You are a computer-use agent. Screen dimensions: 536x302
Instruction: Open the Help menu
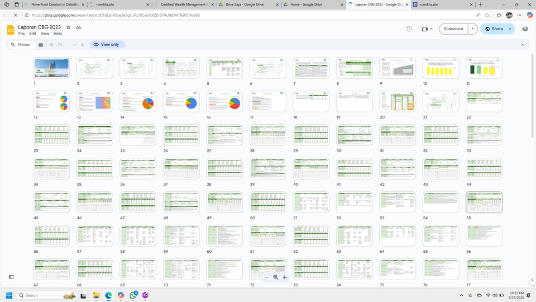point(58,34)
